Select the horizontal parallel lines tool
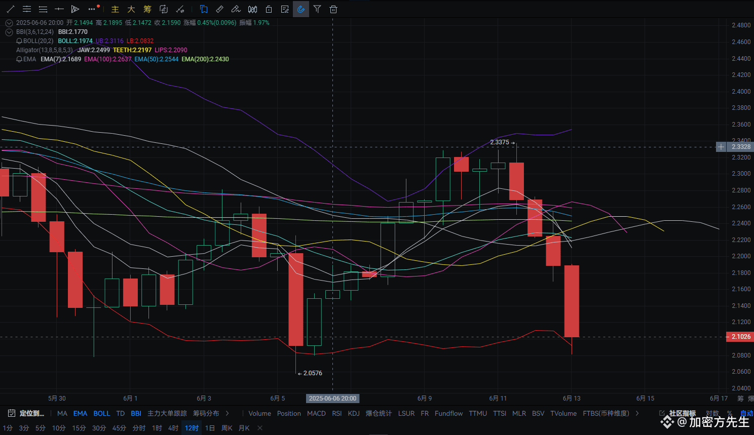The height and width of the screenshot is (435, 754). tap(27, 9)
